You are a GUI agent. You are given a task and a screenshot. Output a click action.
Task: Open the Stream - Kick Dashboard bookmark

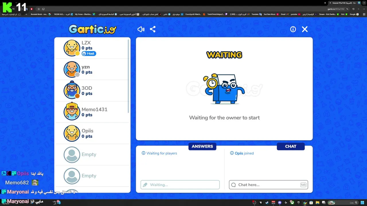click(x=329, y=14)
